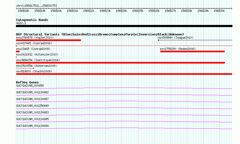Click the 156824k ruler position
Viewport: 240px width, 144px height.
(x=121, y=11)
